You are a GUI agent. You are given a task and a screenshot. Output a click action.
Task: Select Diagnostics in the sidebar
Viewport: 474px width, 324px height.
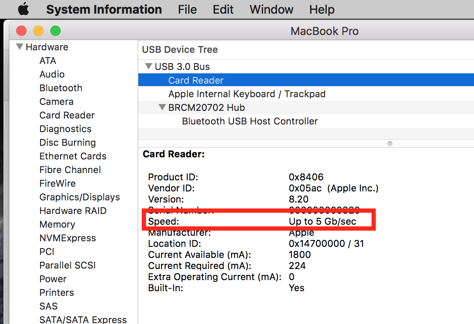tap(66, 129)
